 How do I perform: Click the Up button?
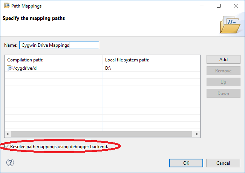(x=224, y=82)
